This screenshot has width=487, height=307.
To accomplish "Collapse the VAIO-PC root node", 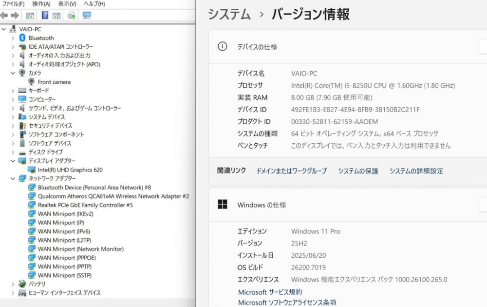I will [4, 29].
